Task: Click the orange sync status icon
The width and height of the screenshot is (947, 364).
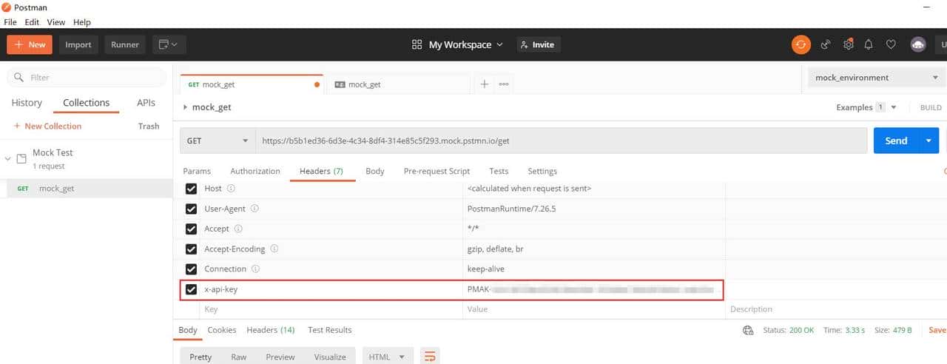Action: (801, 45)
